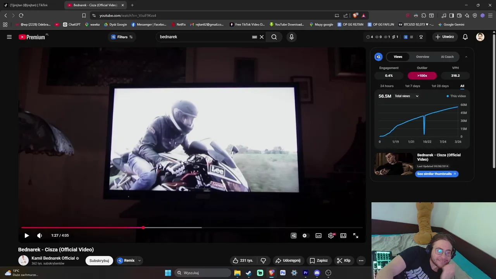Open Windows Start menu
Screen dimensions: 496x279
(x=168, y=273)
